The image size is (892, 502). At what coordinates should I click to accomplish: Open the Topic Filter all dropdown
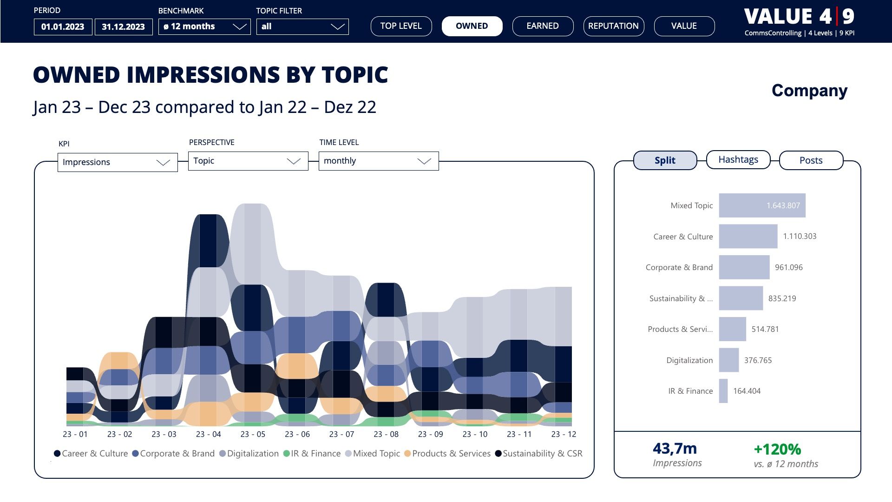(302, 26)
